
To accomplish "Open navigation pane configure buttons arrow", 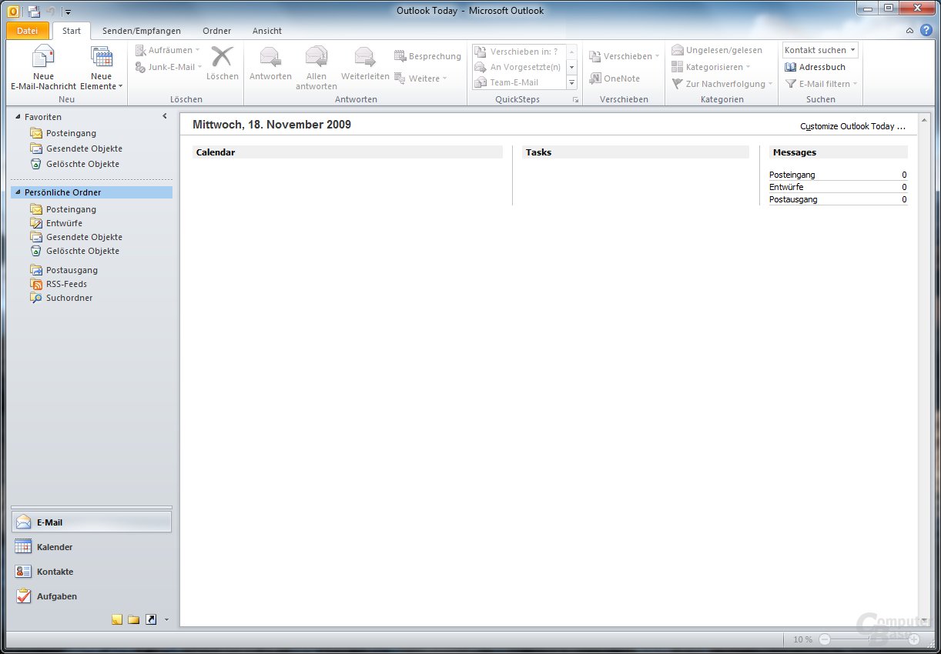I will (x=166, y=619).
